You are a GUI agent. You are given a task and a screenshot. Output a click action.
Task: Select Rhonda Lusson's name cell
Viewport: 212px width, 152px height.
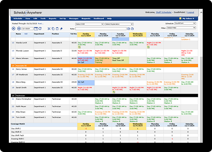pyautogui.click(x=24, y=53)
